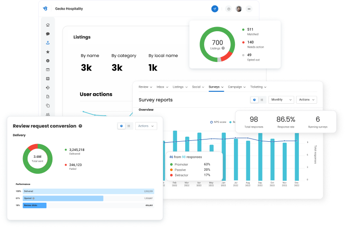Image resolution: width=348 pixels, height=228 pixels.
Task: Switch Review request conversion to list view
Action: [x=129, y=126]
